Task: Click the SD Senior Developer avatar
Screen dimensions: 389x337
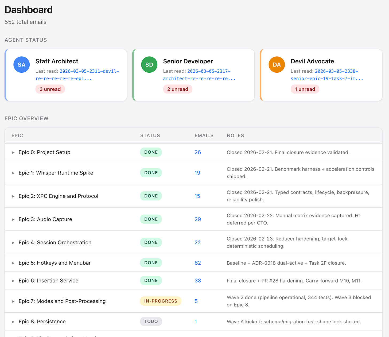Action: (149, 65)
